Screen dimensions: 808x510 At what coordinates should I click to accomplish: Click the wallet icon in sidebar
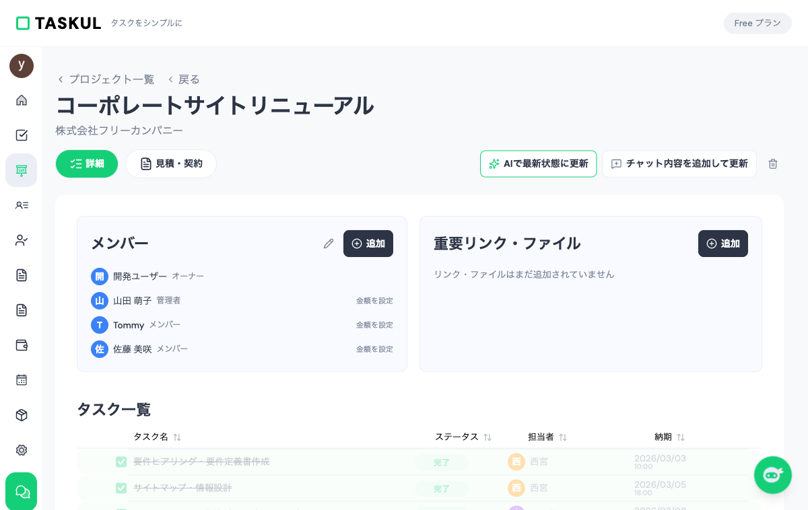pos(22,345)
